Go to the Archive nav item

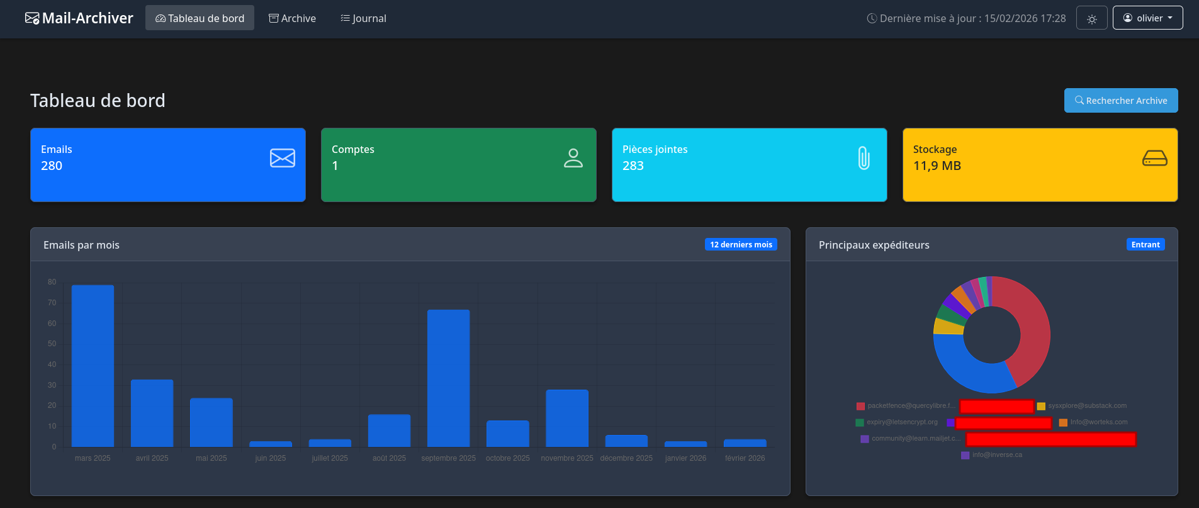click(292, 18)
